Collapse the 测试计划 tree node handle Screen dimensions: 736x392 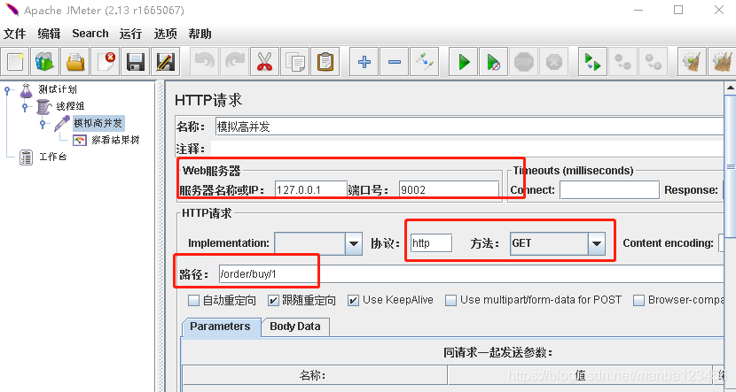7,89
